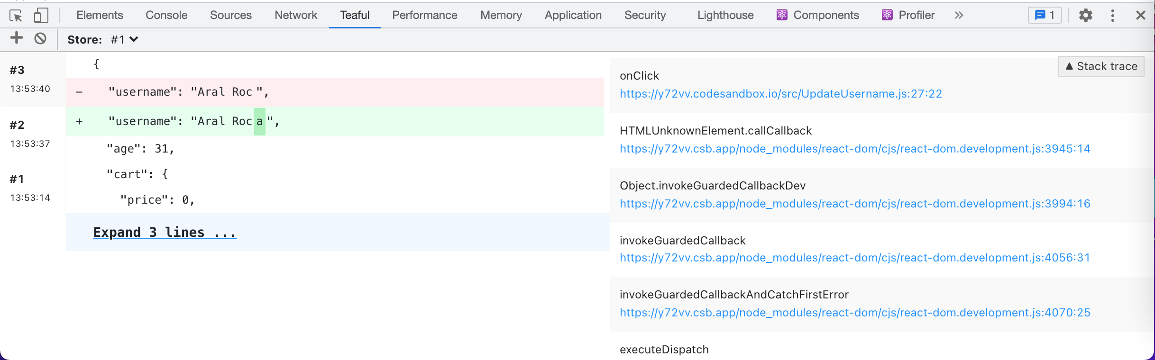Open DevTools settings gear
This screenshot has height=360, width=1155.
click(x=1086, y=15)
